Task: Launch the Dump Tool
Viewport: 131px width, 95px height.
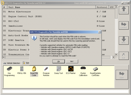Action: click(59, 70)
